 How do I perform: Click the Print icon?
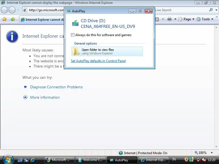pyautogui.click(x=169, y=19)
